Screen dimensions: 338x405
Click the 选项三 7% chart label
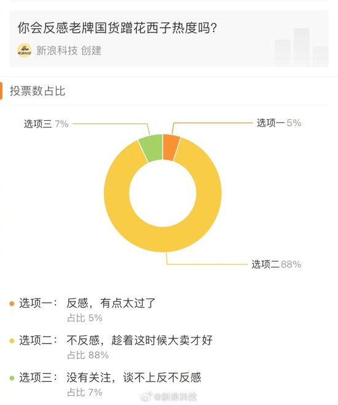[46, 124]
